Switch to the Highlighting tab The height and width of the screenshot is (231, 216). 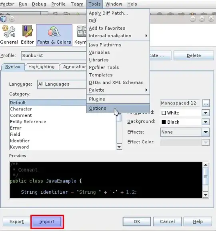tap(42, 67)
